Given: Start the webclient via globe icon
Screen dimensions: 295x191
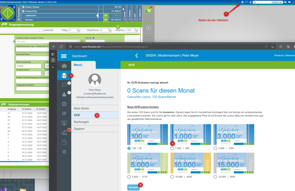Looking at the screenshot, I should pyautogui.click(x=242, y=2).
